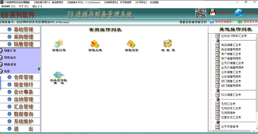
Task: Select 销售订单 under the 销售管理 sidebar
Action: pos(10,50)
